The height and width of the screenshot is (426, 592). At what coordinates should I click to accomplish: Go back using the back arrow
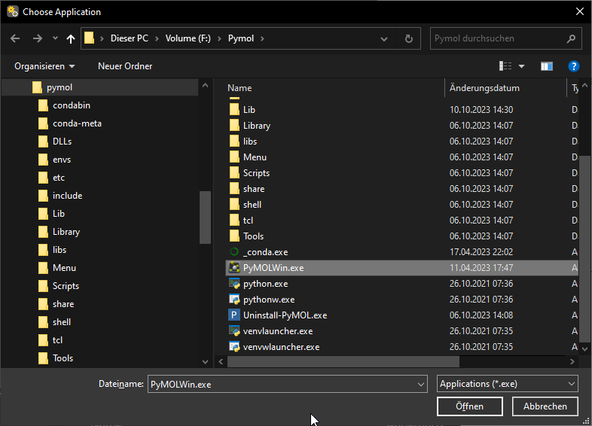[x=15, y=38]
